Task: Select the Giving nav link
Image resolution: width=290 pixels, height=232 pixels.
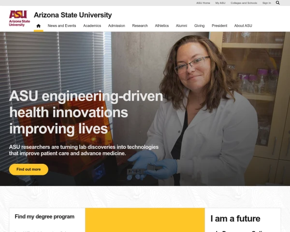Action: pos(199,26)
